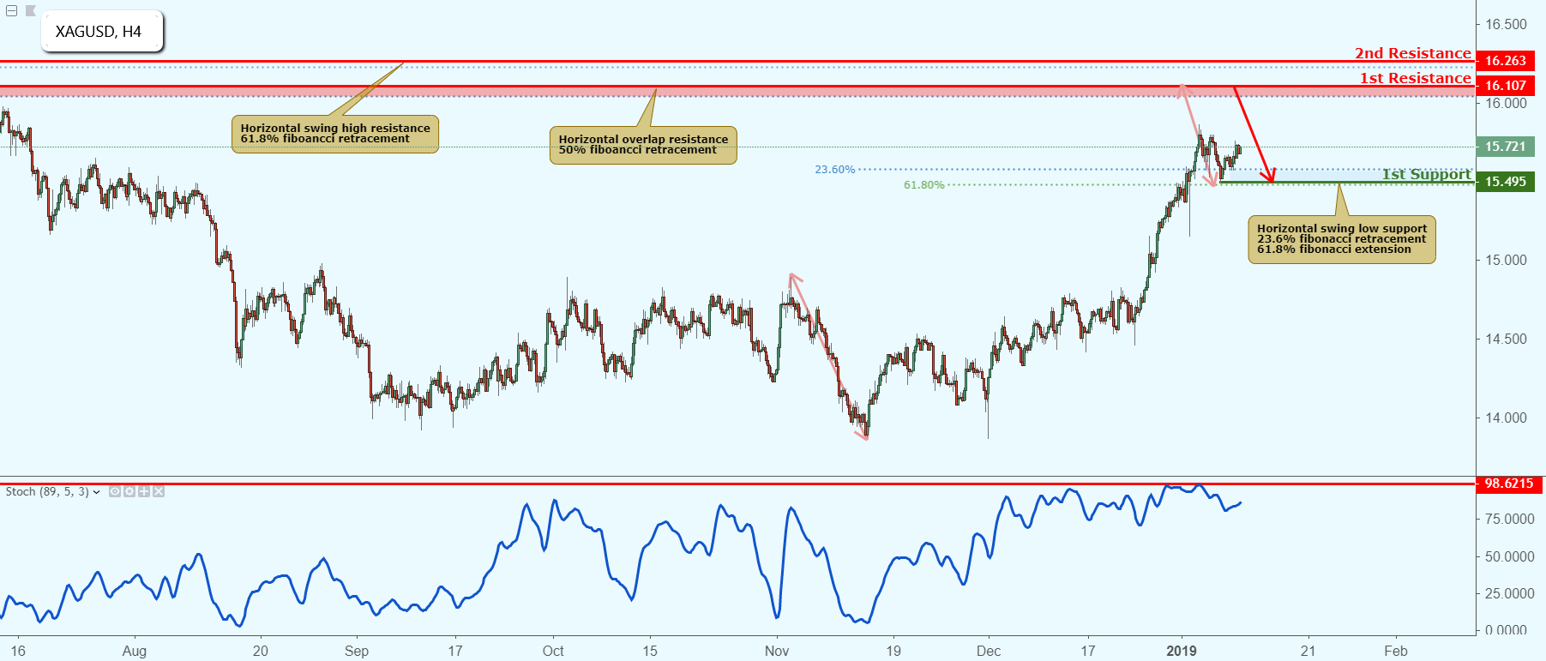Click the red forecast arrow toward 1st Support

pyautogui.click(x=1254, y=135)
